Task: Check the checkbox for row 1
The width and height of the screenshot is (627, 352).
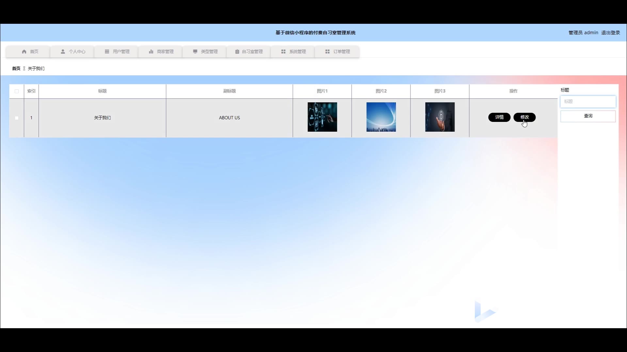Action: coord(17,118)
